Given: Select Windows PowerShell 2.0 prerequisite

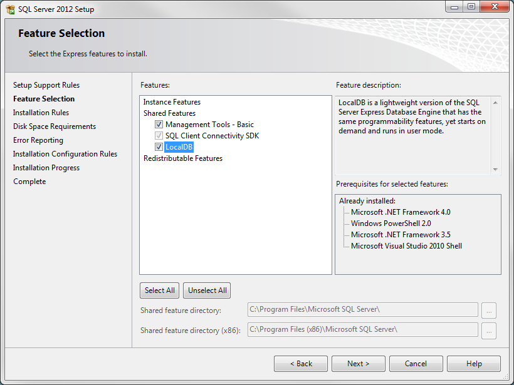Looking at the screenshot, I should (391, 223).
